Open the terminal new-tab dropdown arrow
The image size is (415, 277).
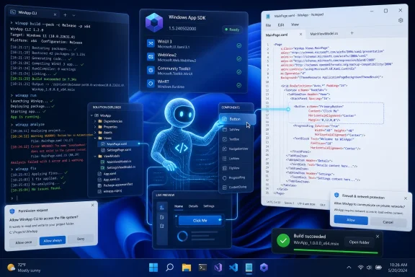[73, 15]
